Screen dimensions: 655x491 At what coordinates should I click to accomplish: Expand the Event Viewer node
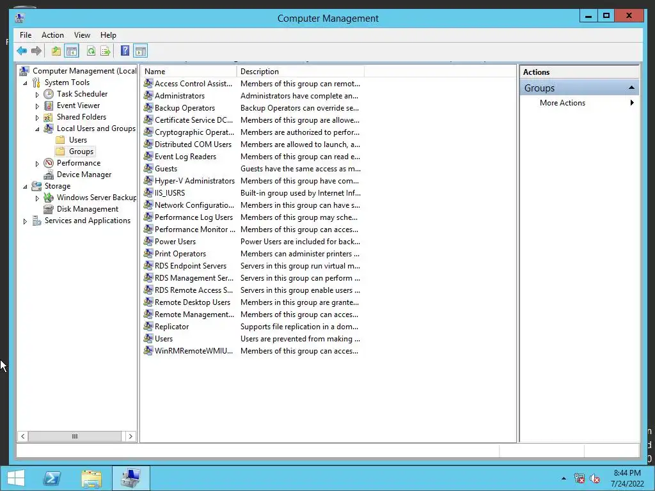click(37, 106)
